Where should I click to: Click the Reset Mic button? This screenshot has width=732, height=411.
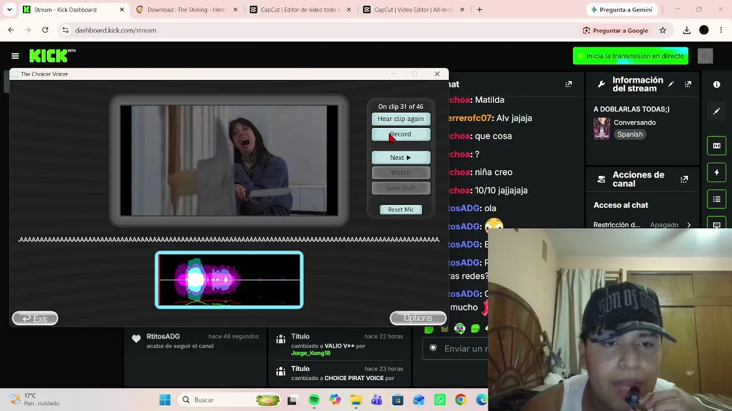pyautogui.click(x=401, y=209)
